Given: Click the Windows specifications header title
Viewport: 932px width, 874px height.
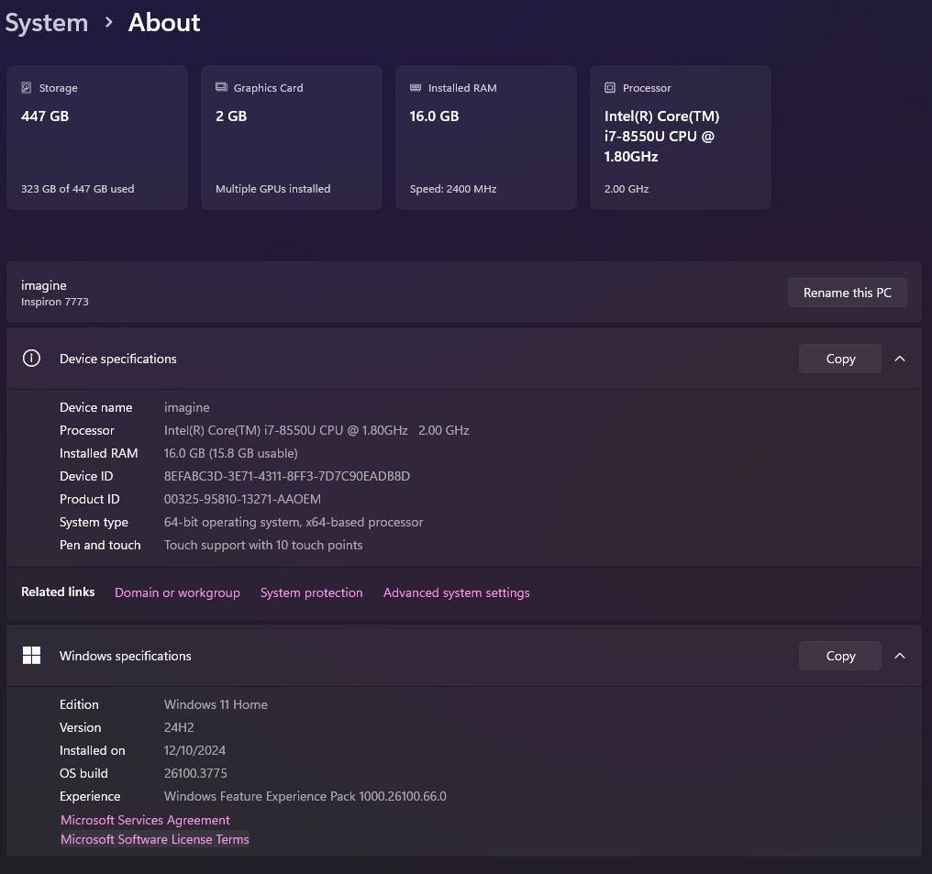Looking at the screenshot, I should pyautogui.click(x=126, y=656).
